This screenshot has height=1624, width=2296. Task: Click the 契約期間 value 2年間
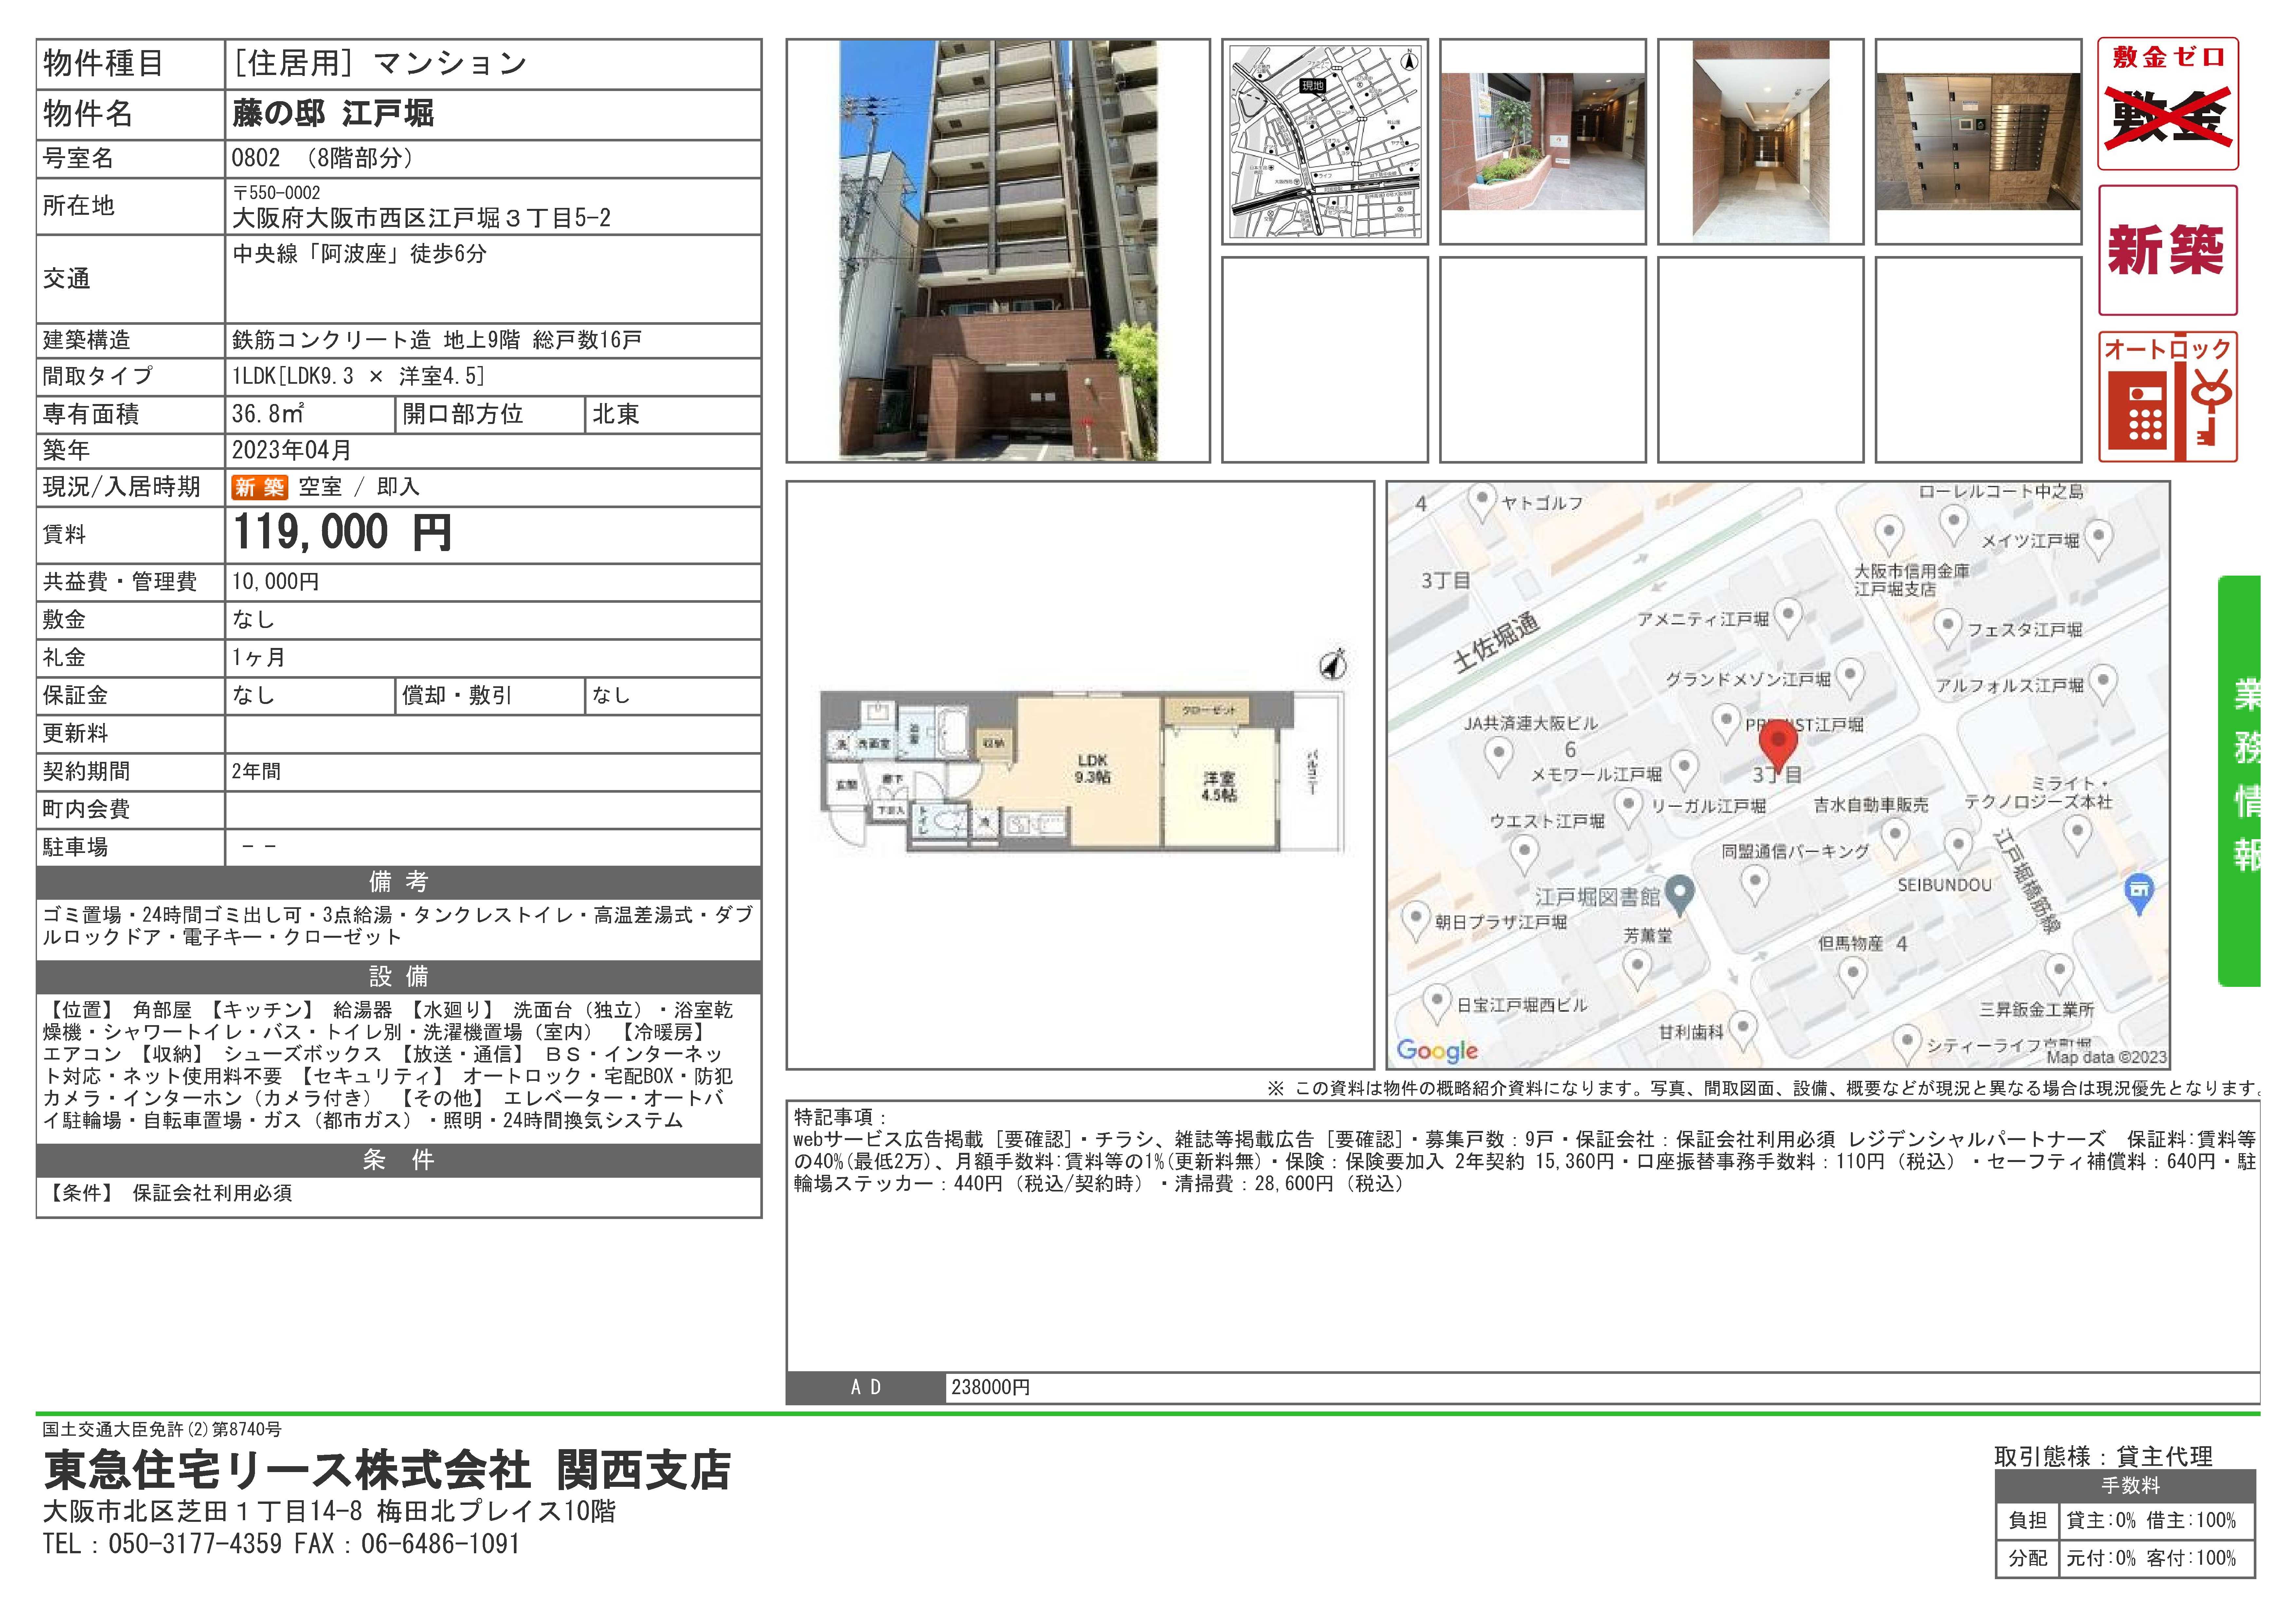click(x=256, y=771)
